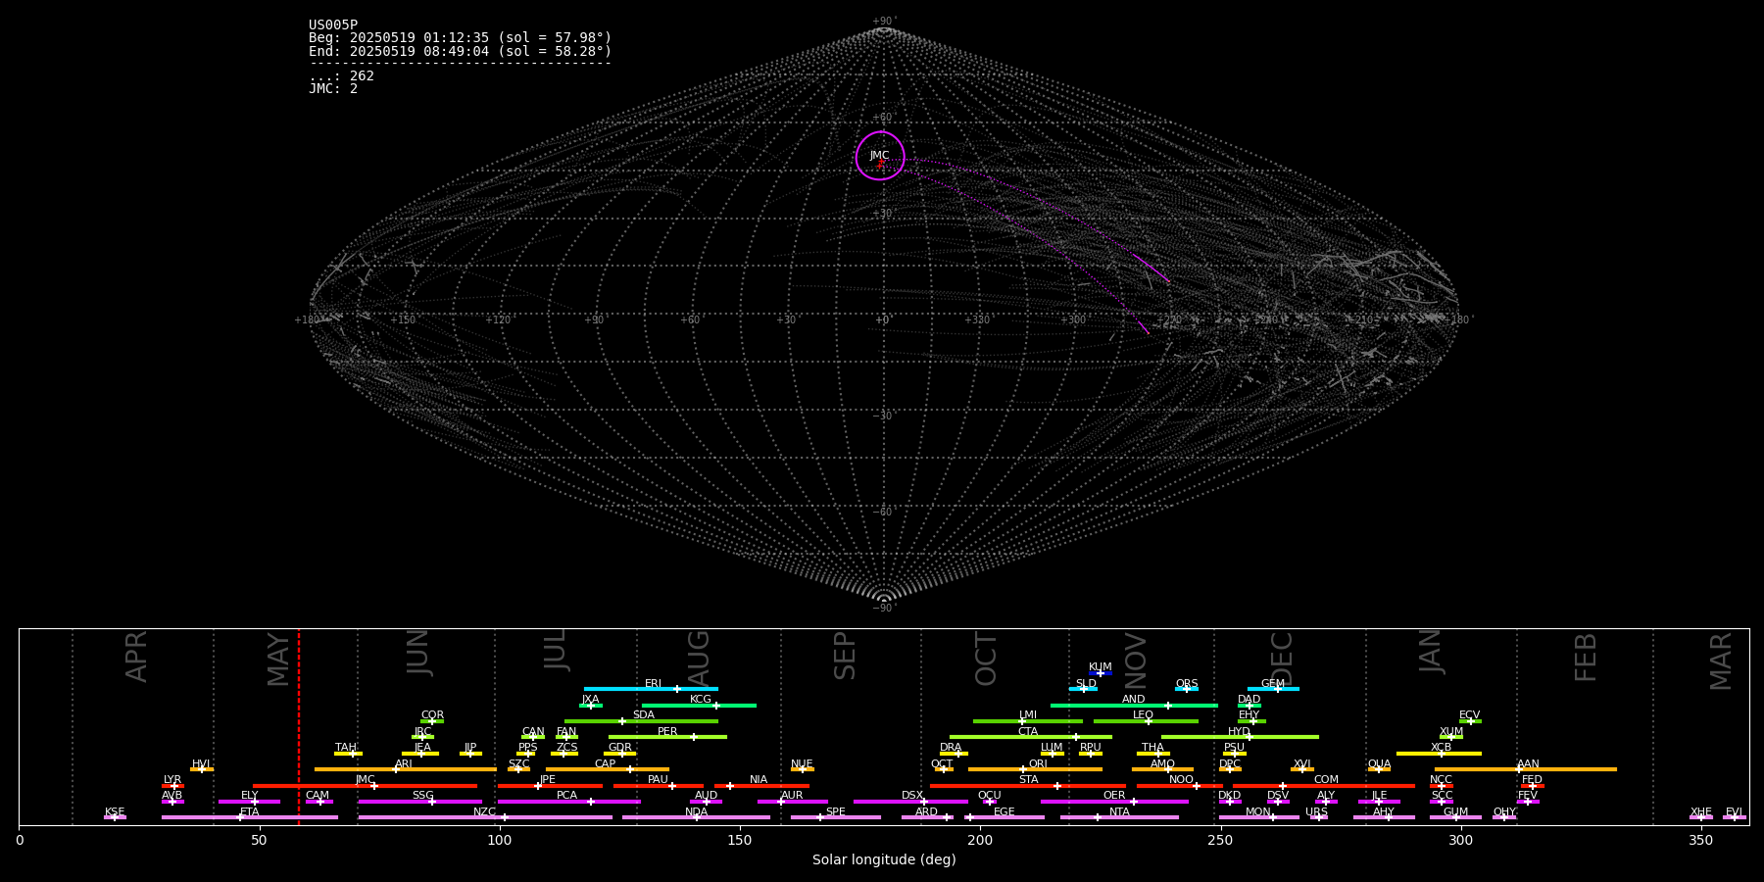The height and width of the screenshot is (882, 1764).
Task: Click the '...: 262' count line
Action: (341, 75)
